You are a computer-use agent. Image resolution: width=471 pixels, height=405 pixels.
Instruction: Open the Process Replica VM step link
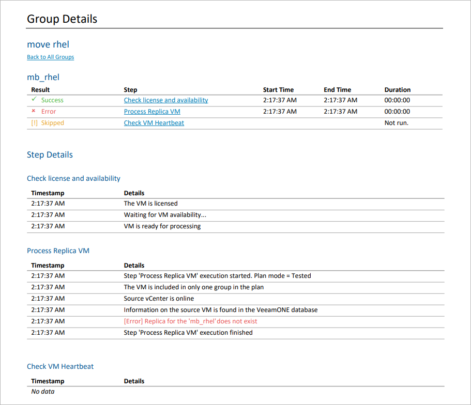click(152, 111)
